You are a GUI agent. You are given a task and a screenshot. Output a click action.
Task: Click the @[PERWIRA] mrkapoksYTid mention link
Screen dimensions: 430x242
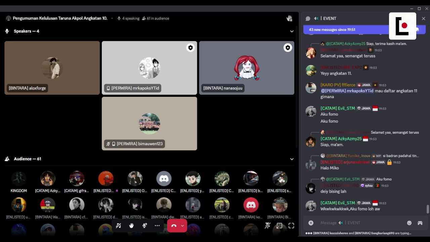(x=347, y=91)
